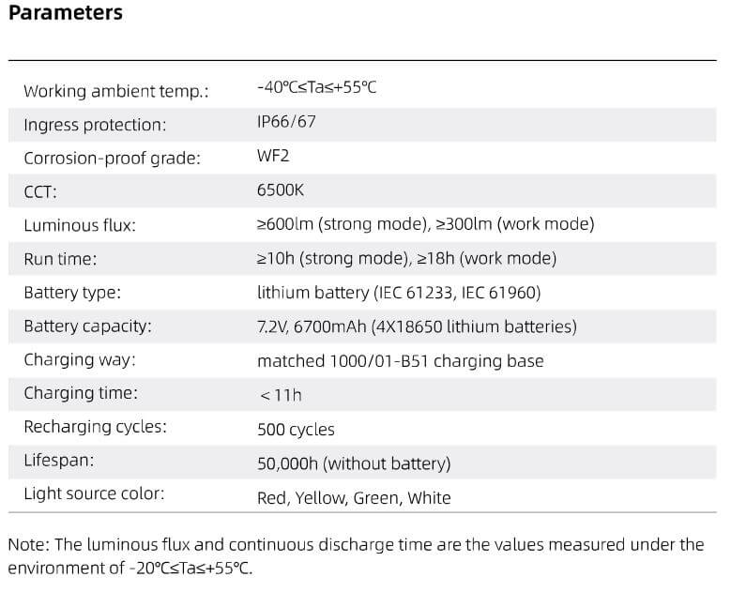Click the Battery type label
This screenshot has height=592, width=731.
tap(72, 293)
